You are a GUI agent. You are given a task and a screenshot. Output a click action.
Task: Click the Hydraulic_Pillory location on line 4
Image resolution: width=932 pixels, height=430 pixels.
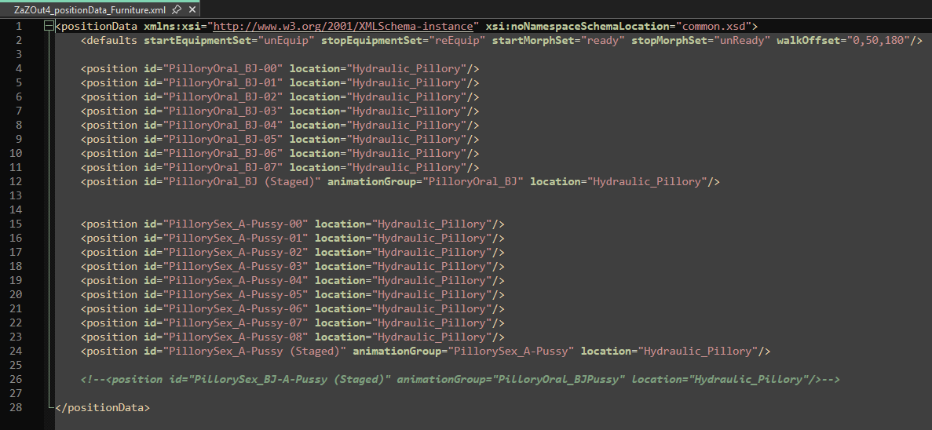tap(406, 68)
